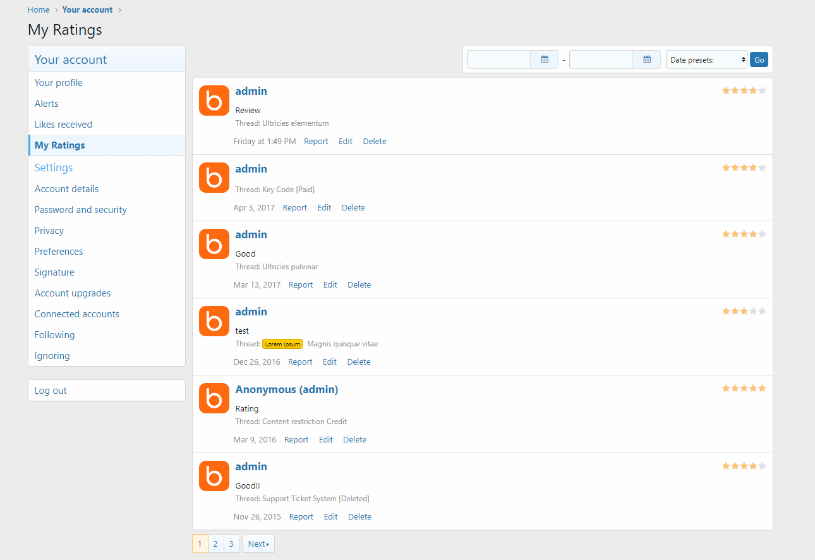
Task: Click the Lorem Ipsum thread prefix tag
Action: [x=282, y=344]
